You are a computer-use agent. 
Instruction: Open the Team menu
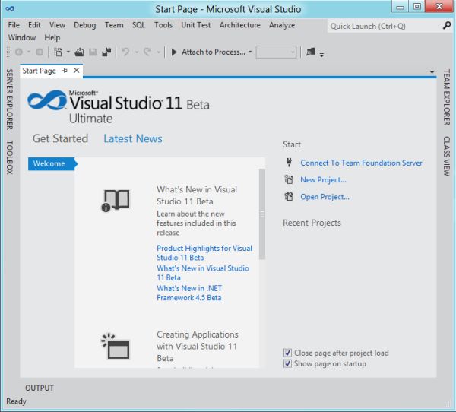(x=114, y=25)
